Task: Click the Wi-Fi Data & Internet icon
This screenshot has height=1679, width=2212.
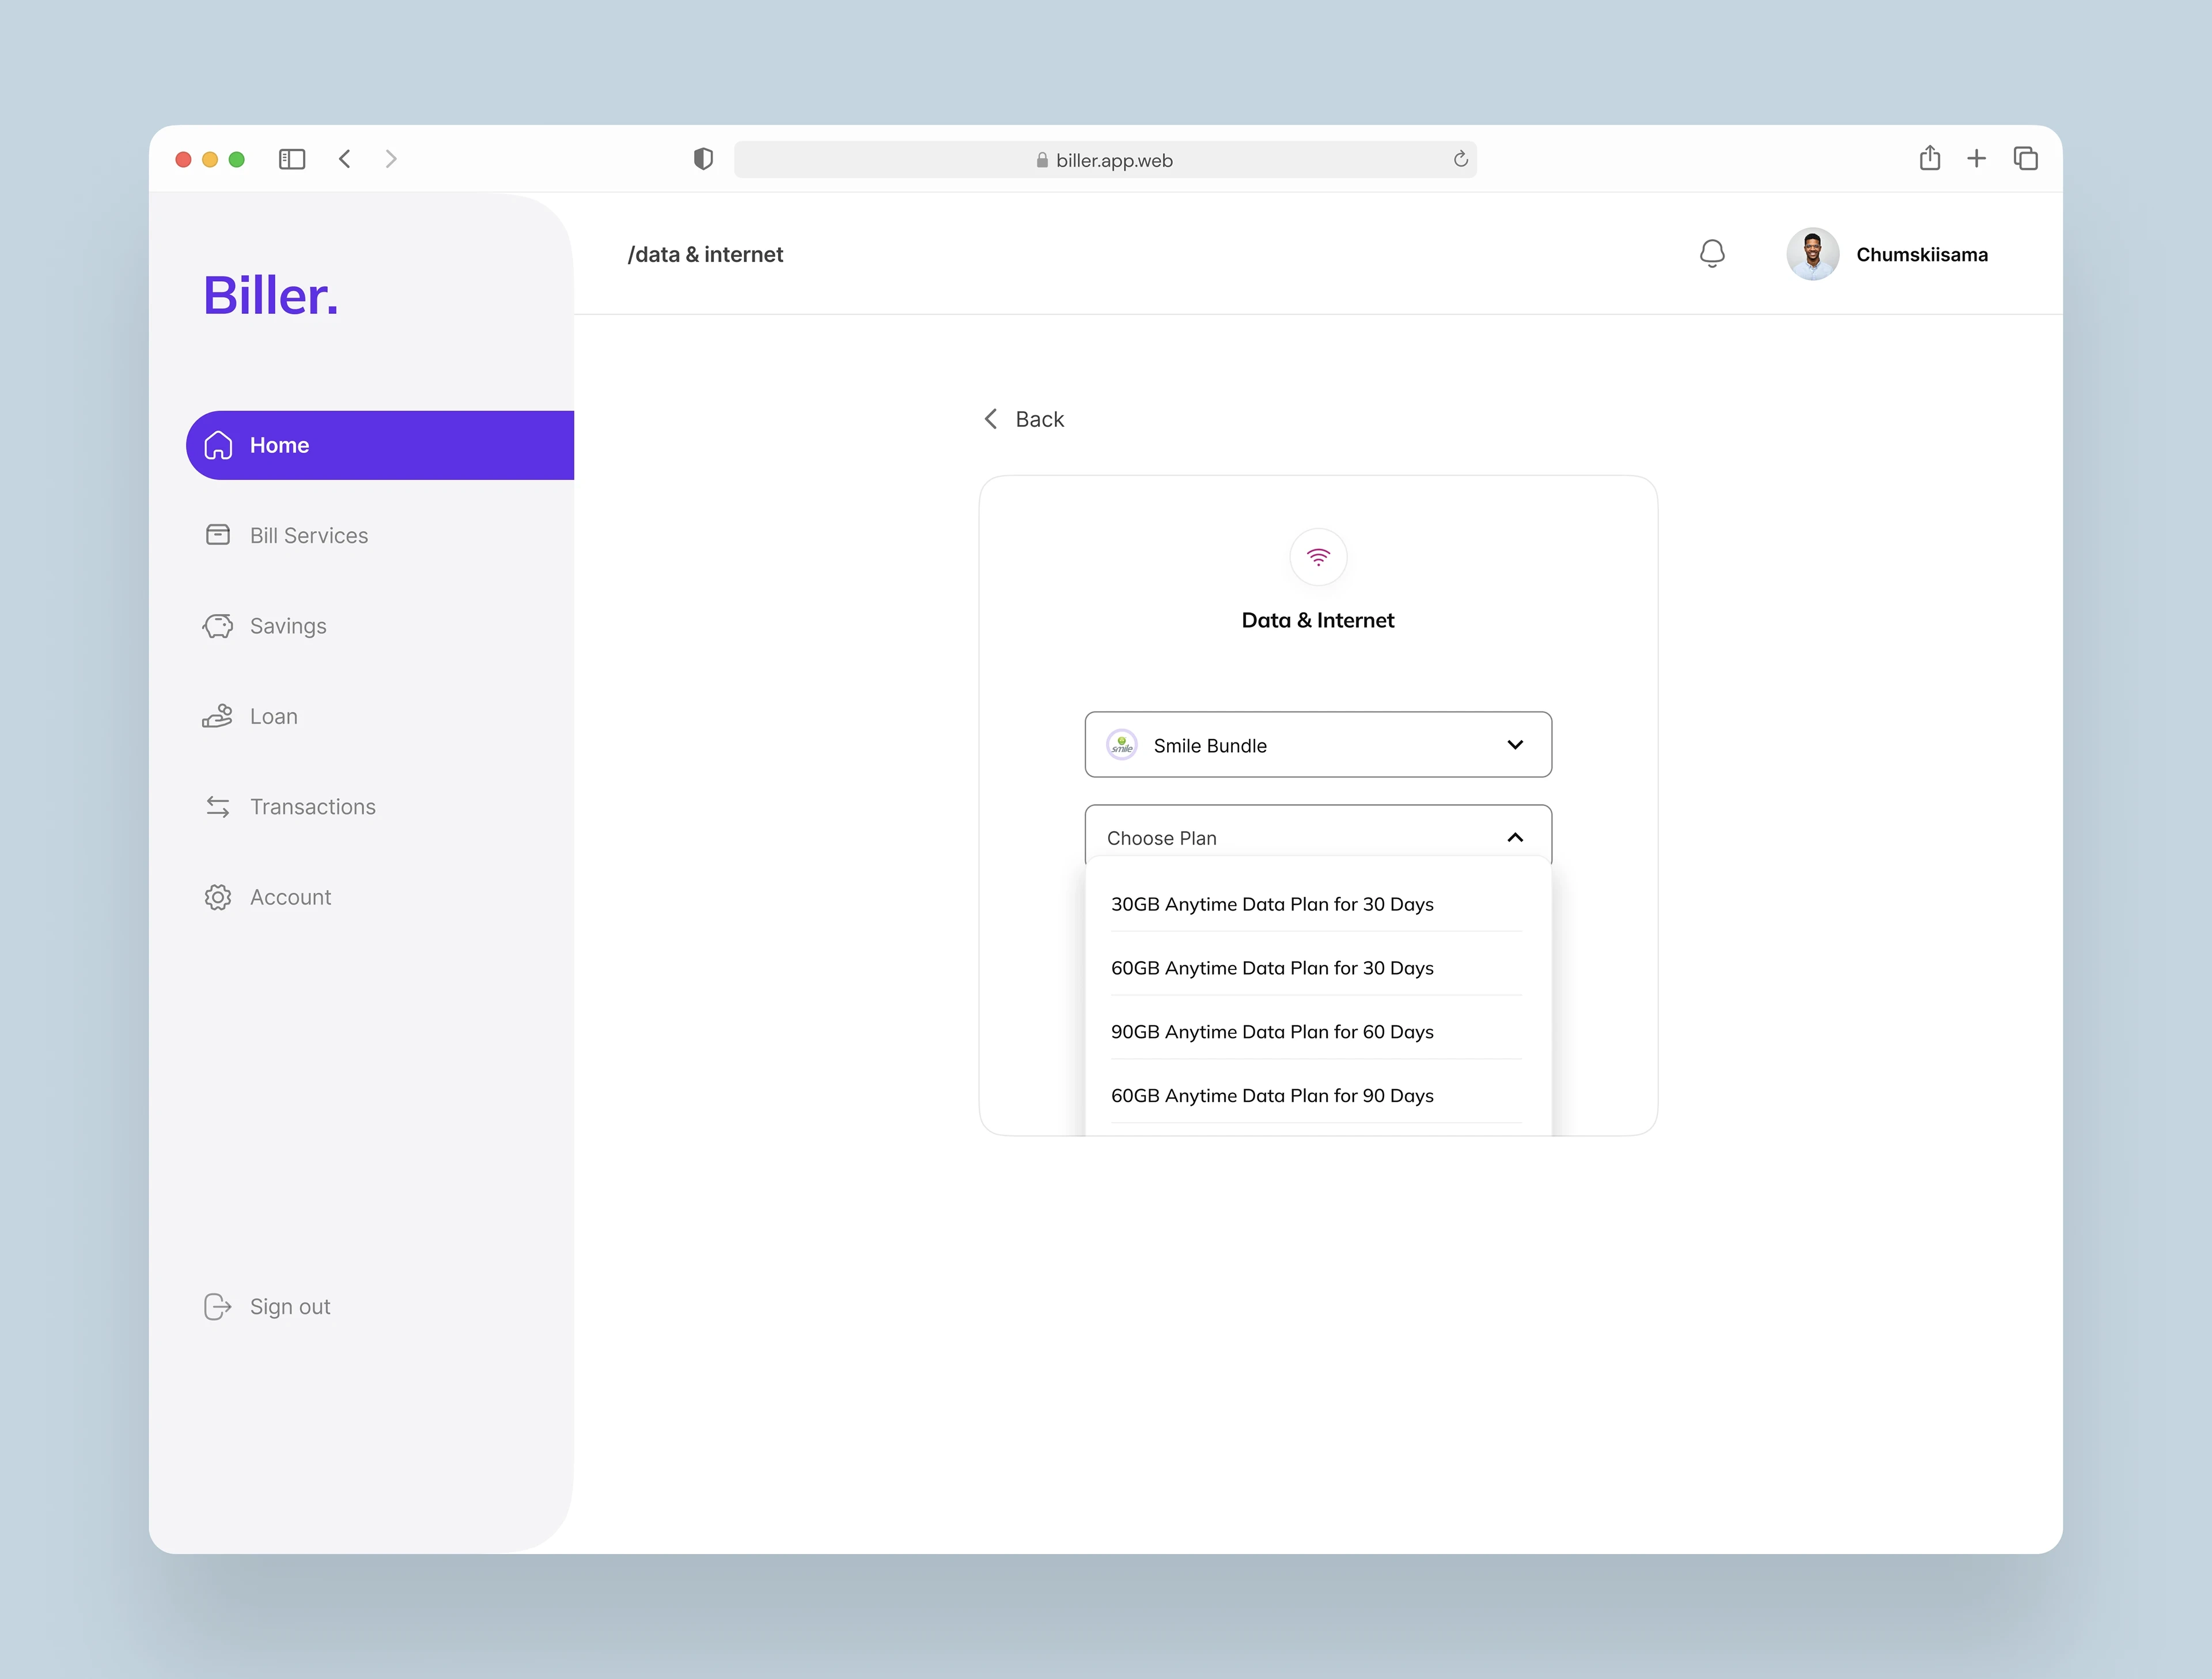Action: (1318, 557)
